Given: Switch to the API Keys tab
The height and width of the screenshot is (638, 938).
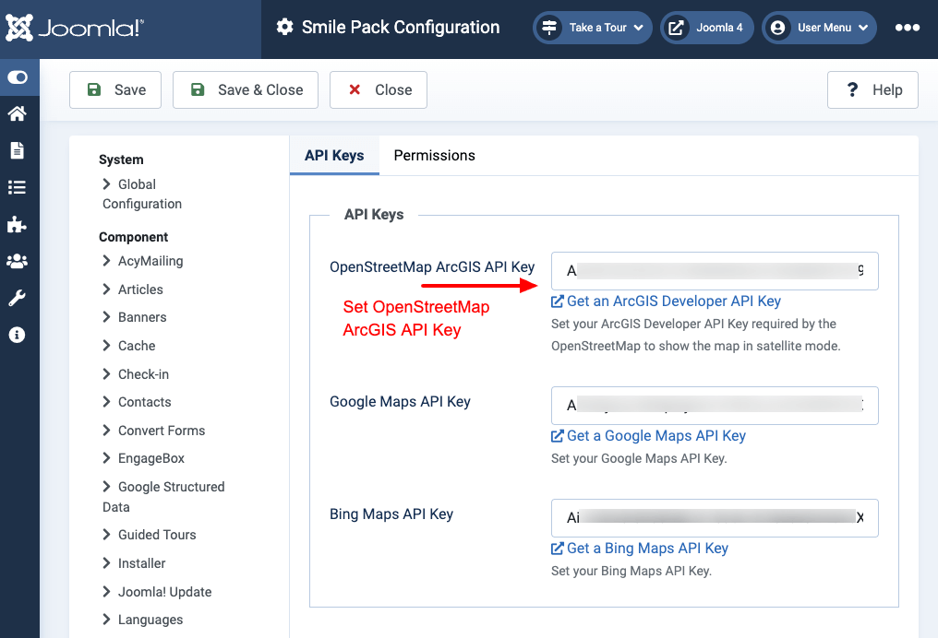Looking at the screenshot, I should pyautogui.click(x=334, y=155).
